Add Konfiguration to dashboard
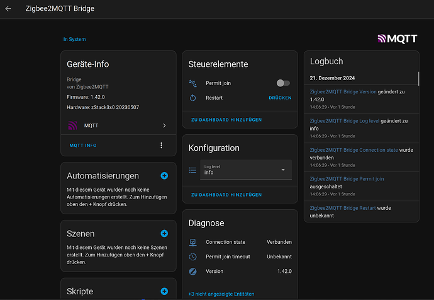Image resolution: width=434 pixels, height=300 pixels. point(226,195)
